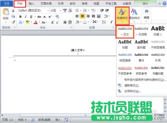Open the font color dropdown arrow
This screenshot has width=167, height=123.
click(39, 22)
